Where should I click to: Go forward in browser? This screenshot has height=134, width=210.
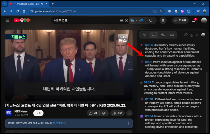pyautogui.click(x=11, y=11)
